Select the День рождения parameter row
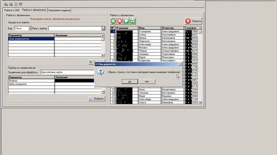Image resolution: width=277 pixels, height=155 pixels. pos(31,84)
